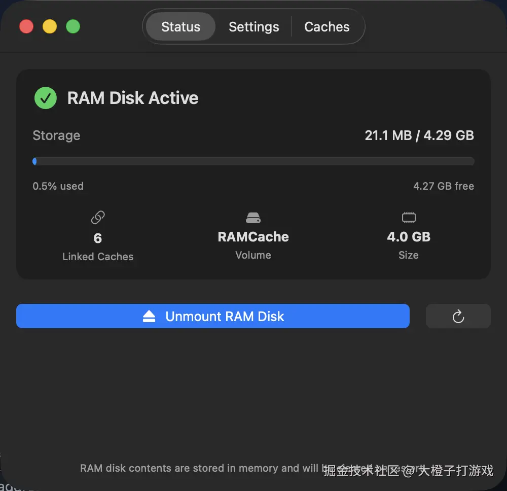Click the 4.27 GB free label
The image size is (507, 491).
click(x=444, y=186)
